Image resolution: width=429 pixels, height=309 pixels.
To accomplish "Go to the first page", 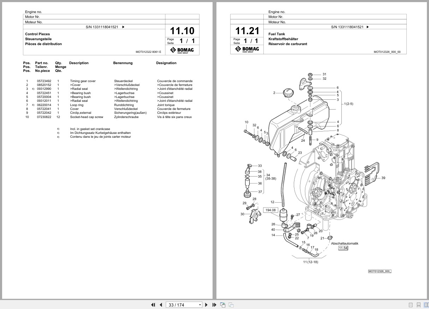I will point(153,305).
